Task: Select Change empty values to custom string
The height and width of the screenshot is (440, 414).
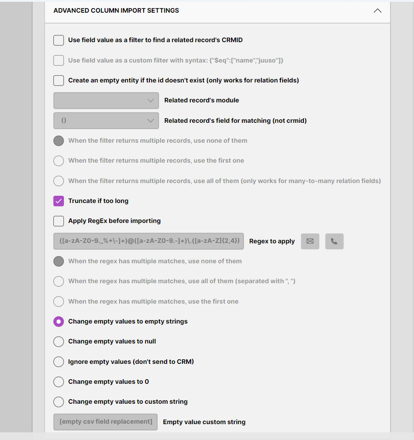Action: [58, 402]
